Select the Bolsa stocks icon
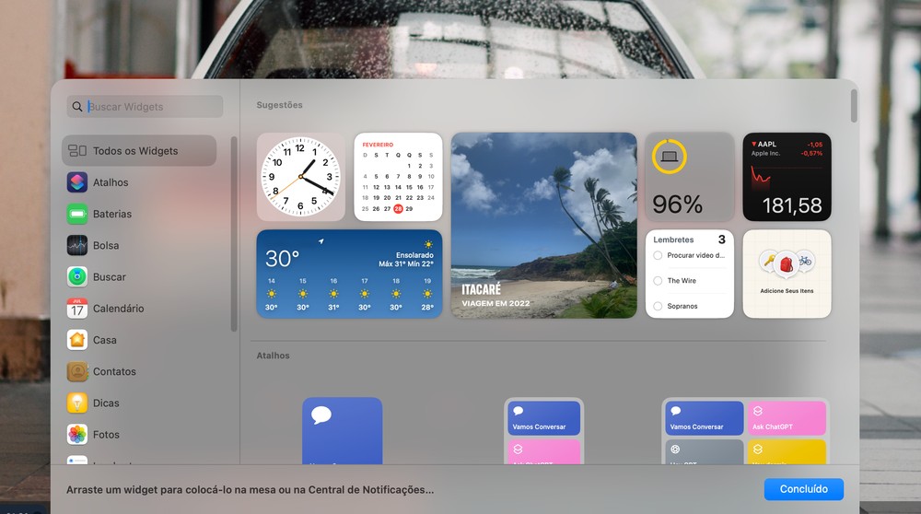This screenshot has width=921, height=514. [77, 245]
